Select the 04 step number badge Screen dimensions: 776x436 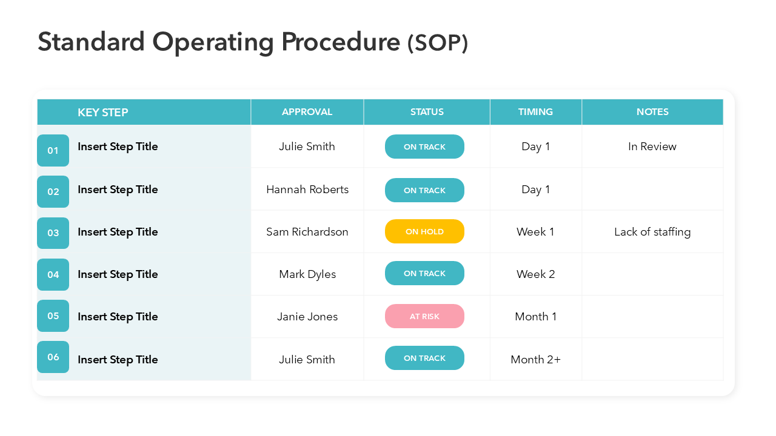53,274
